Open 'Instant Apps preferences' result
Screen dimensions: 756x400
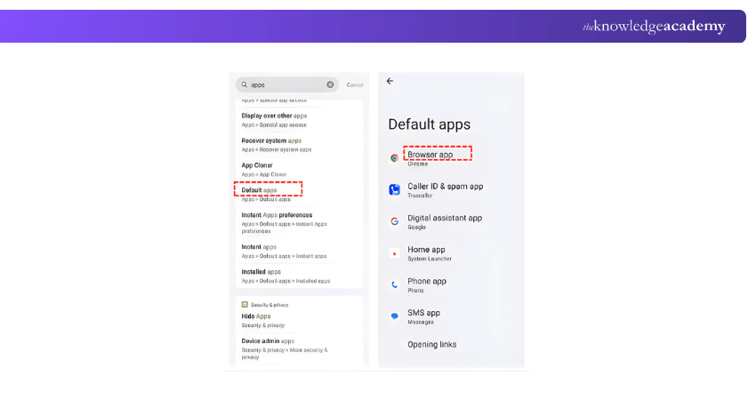299,222
